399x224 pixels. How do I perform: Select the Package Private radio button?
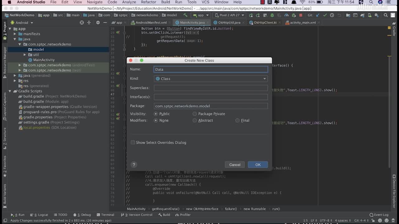click(x=195, y=114)
